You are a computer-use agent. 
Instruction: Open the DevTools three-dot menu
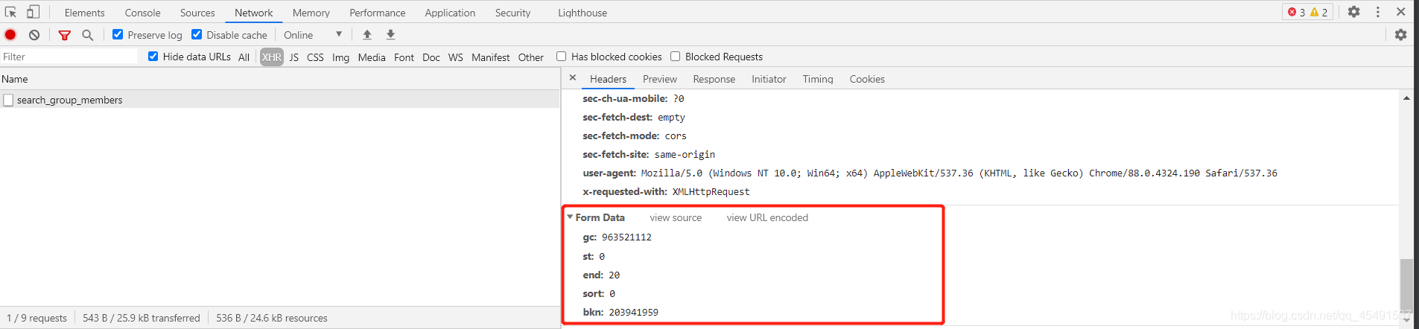(x=1378, y=12)
